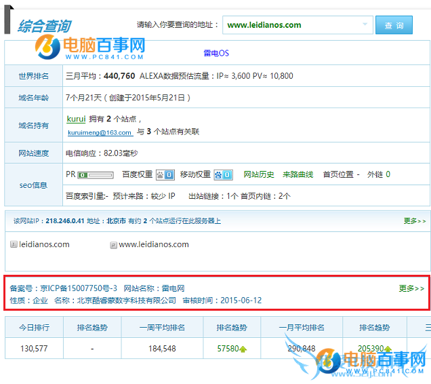Image resolution: width=431 pixels, height=384 pixels.
Task: Click the 域名持有 row label
Action: [33, 126]
